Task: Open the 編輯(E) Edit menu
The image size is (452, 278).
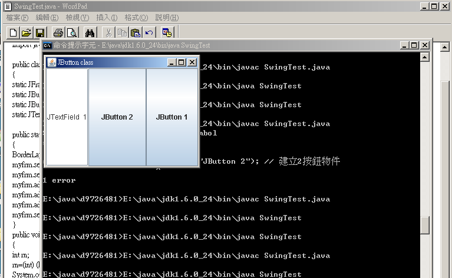Action: tap(47, 18)
